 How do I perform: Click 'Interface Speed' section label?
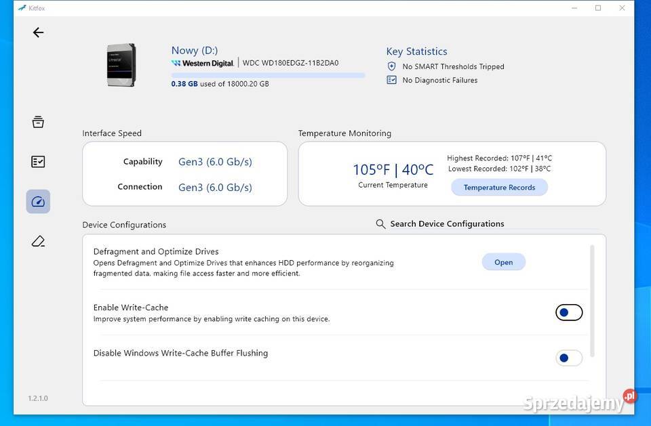click(112, 133)
